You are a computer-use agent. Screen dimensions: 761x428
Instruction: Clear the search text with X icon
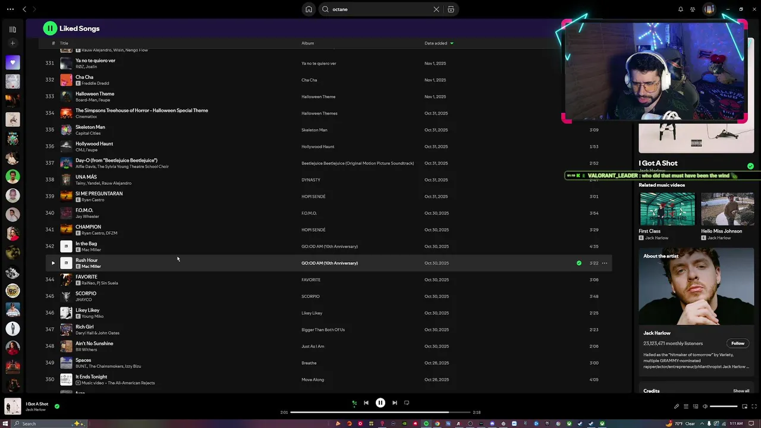[x=436, y=10]
